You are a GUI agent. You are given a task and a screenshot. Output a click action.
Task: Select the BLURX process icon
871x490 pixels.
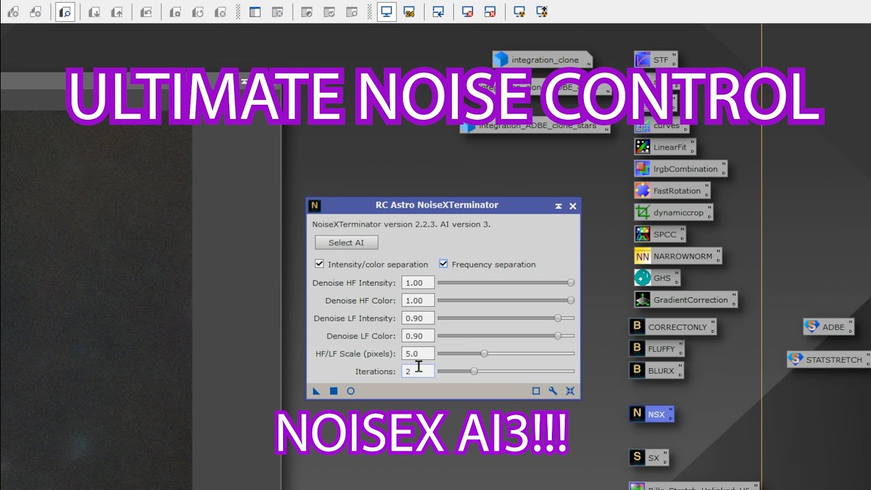[x=656, y=370]
